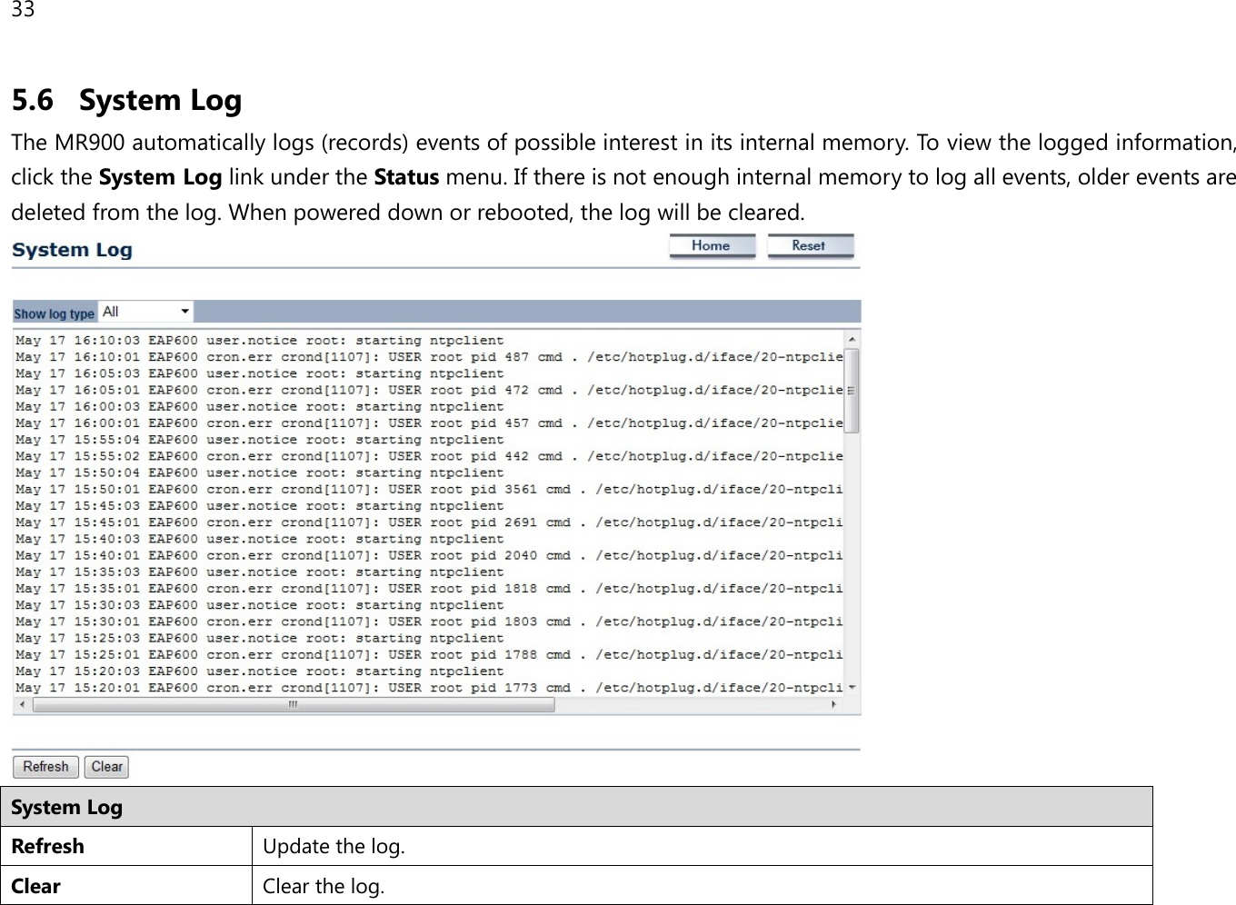The width and height of the screenshot is (1236, 905).
Task: Select log line May 17 15:30:03
Action: 259,605
